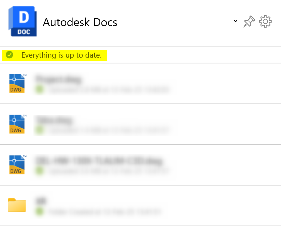
Task: Click the "Autodesk Docs" title text
Action: click(80, 22)
